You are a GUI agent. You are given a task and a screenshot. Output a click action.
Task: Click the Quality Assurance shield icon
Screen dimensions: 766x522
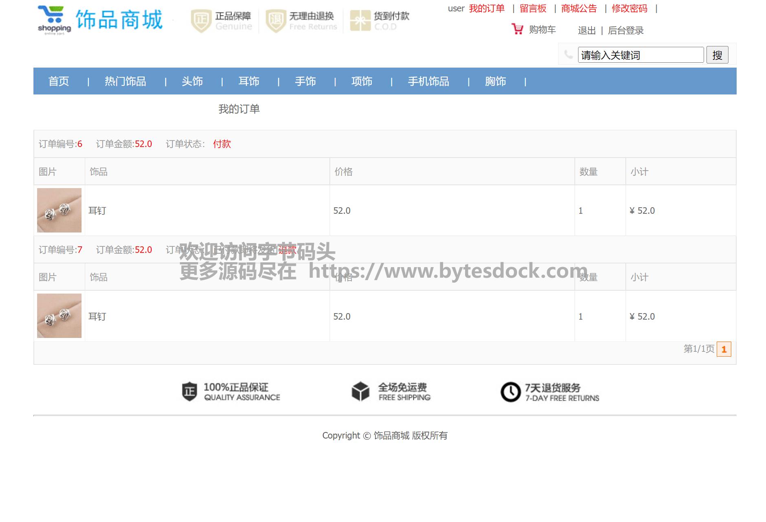(x=189, y=391)
